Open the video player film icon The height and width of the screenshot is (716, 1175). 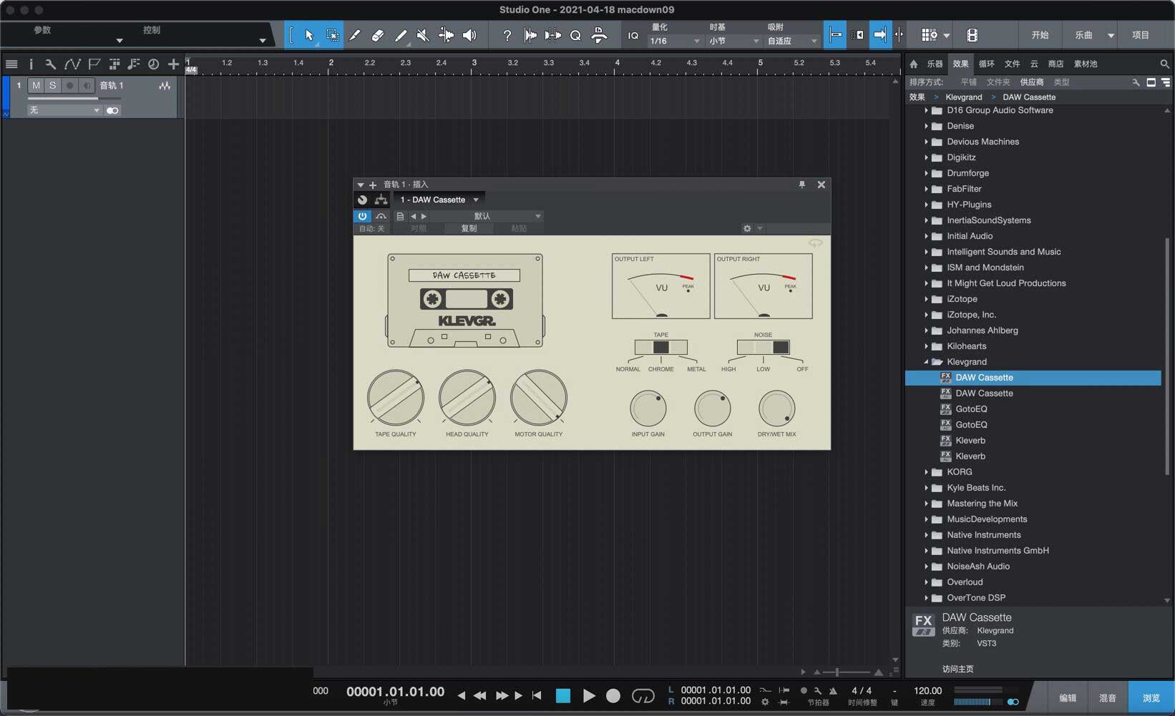click(x=972, y=35)
